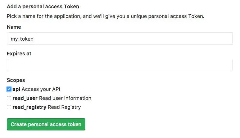The width and height of the screenshot is (240, 138).
Task: Click the Add a personal access Token heading
Action: (x=43, y=6)
